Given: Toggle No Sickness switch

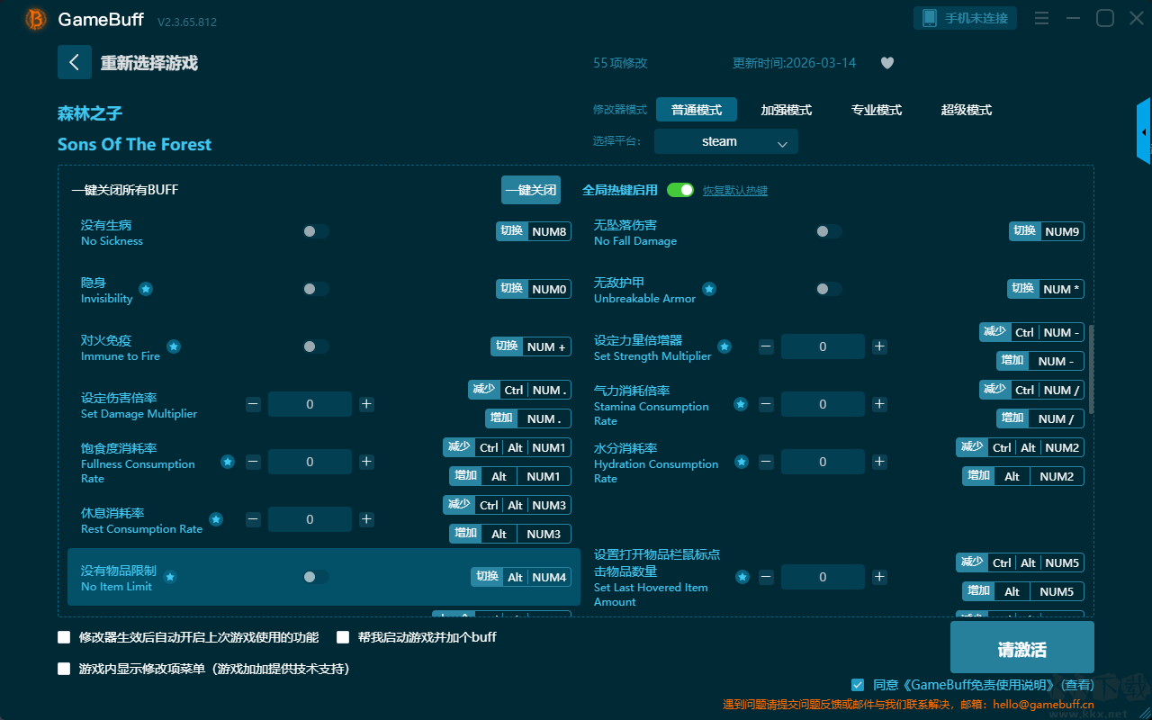Looking at the screenshot, I should (316, 231).
